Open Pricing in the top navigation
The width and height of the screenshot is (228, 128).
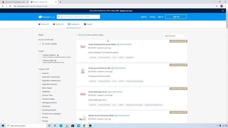pos(152,17)
